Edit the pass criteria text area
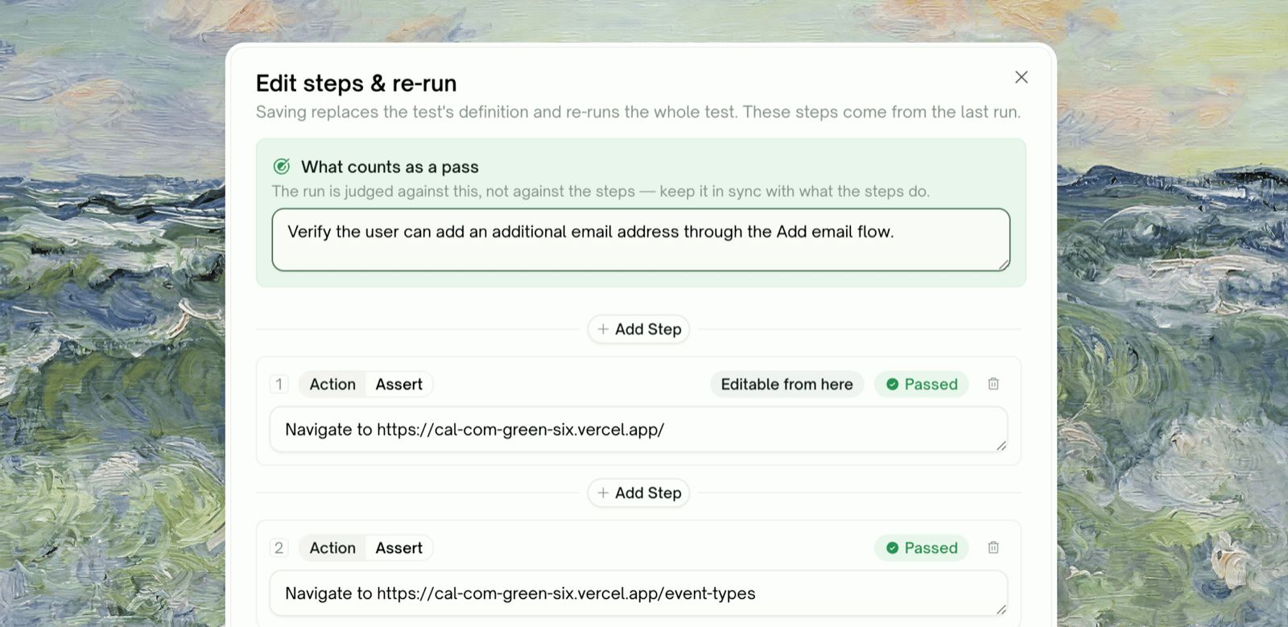 [x=641, y=240]
